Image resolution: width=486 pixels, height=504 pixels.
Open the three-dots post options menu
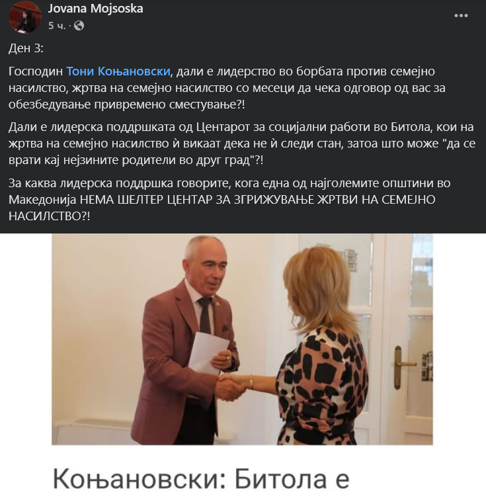461,16
